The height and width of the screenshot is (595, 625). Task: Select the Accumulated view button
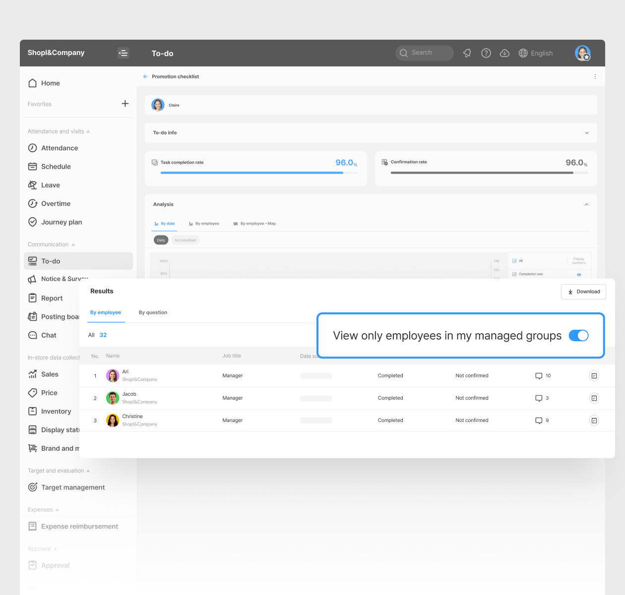tap(185, 240)
